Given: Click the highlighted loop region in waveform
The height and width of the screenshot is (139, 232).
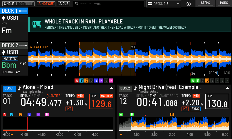Looking at the screenshot, I should click(x=107, y=59).
